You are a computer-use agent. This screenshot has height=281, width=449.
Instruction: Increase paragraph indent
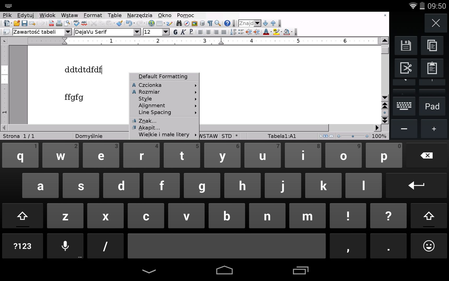(257, 32)
